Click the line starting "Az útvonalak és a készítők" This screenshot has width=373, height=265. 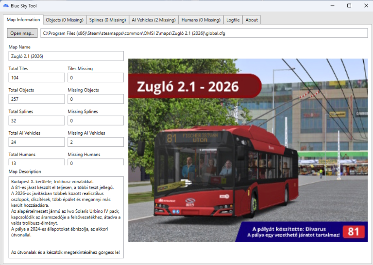(66, 252)
